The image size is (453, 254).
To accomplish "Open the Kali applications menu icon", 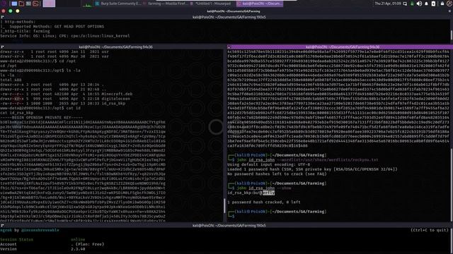I will pos(4,4).
